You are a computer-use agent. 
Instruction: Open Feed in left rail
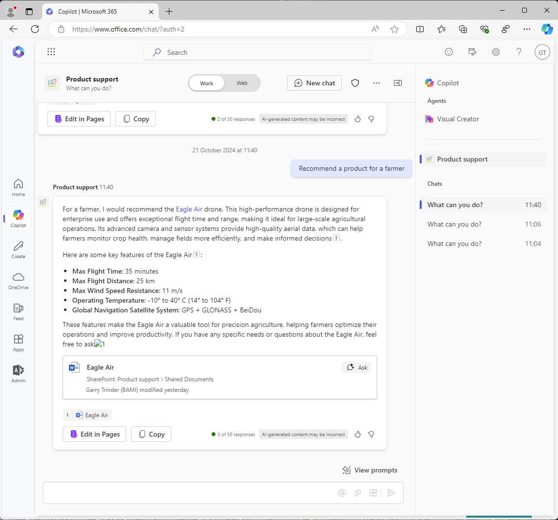pos(18,312)
